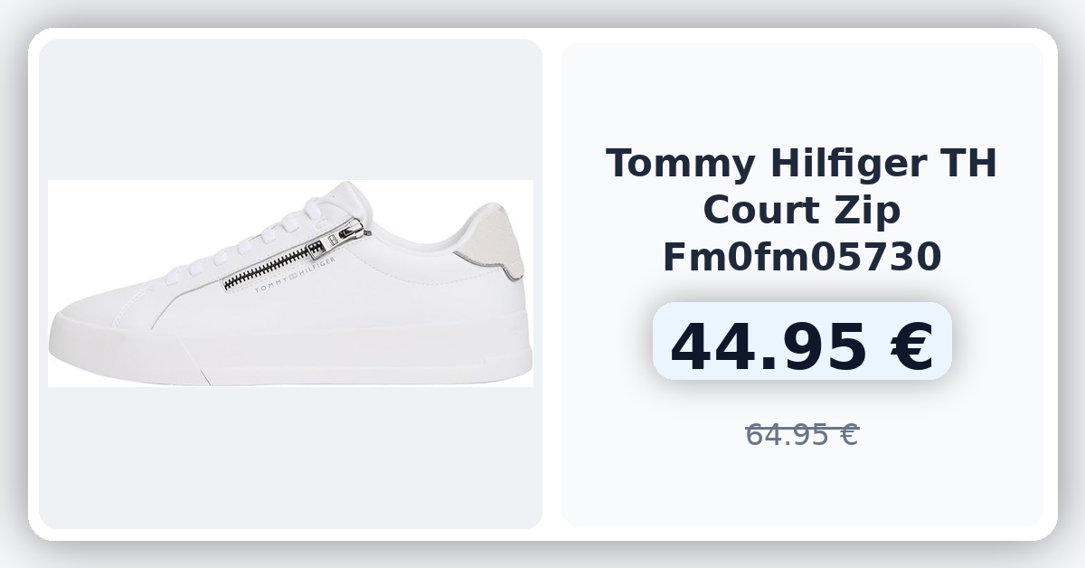Click the Tommy Hilfiger TH title line
This screenshot has height=568, width=1085.
coord(801,164)
